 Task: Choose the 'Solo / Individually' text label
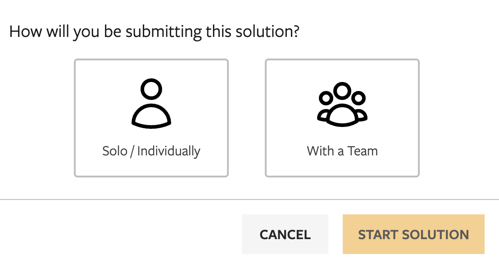[151, 151]
